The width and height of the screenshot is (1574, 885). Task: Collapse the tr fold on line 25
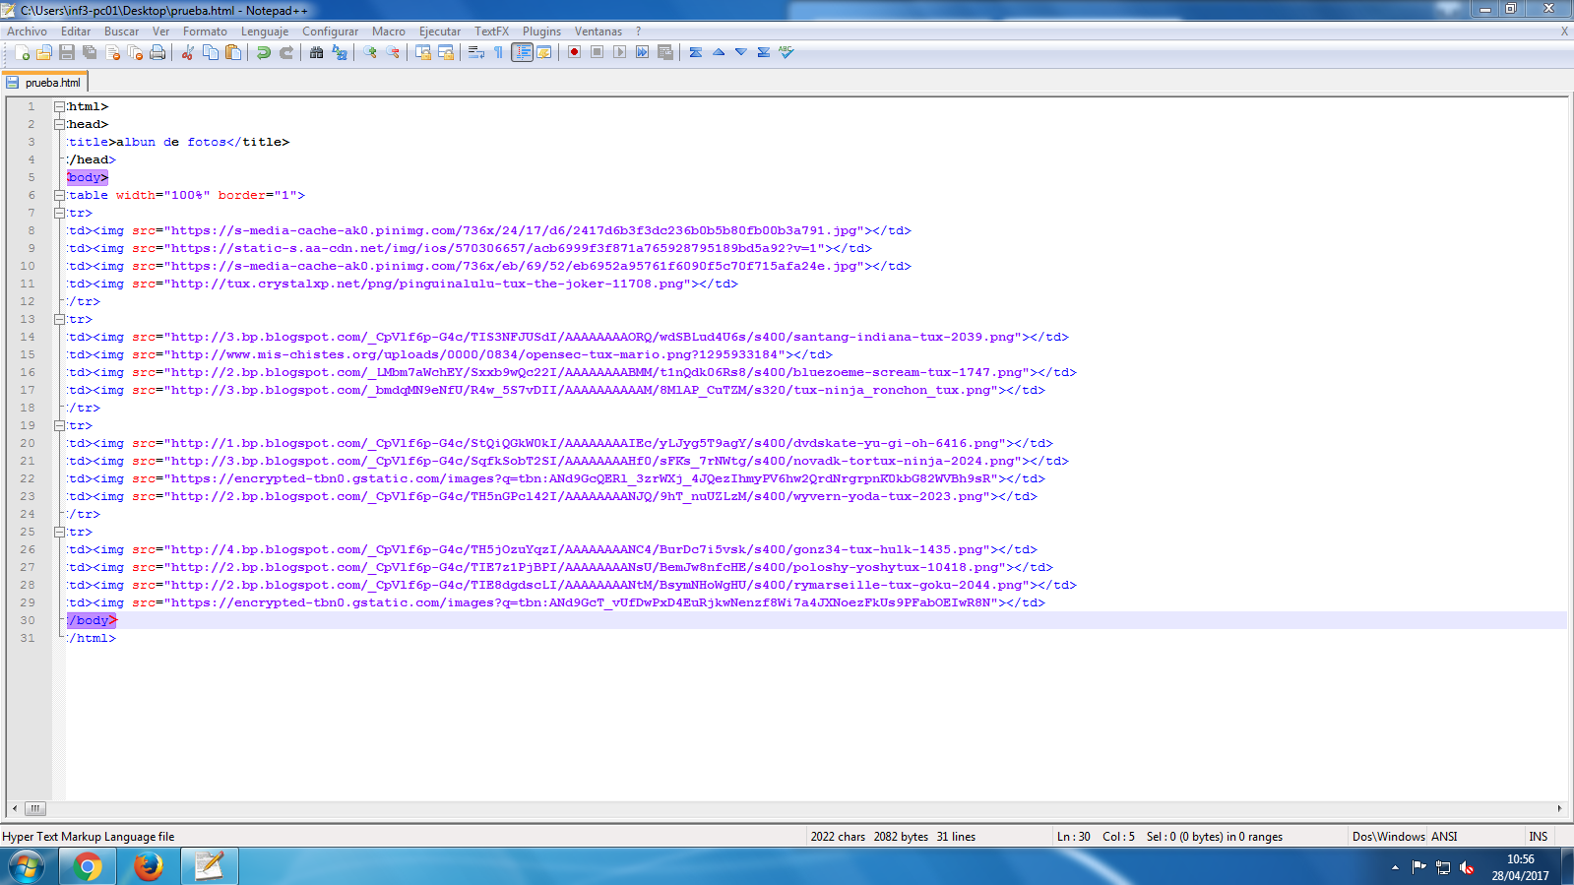59,532
